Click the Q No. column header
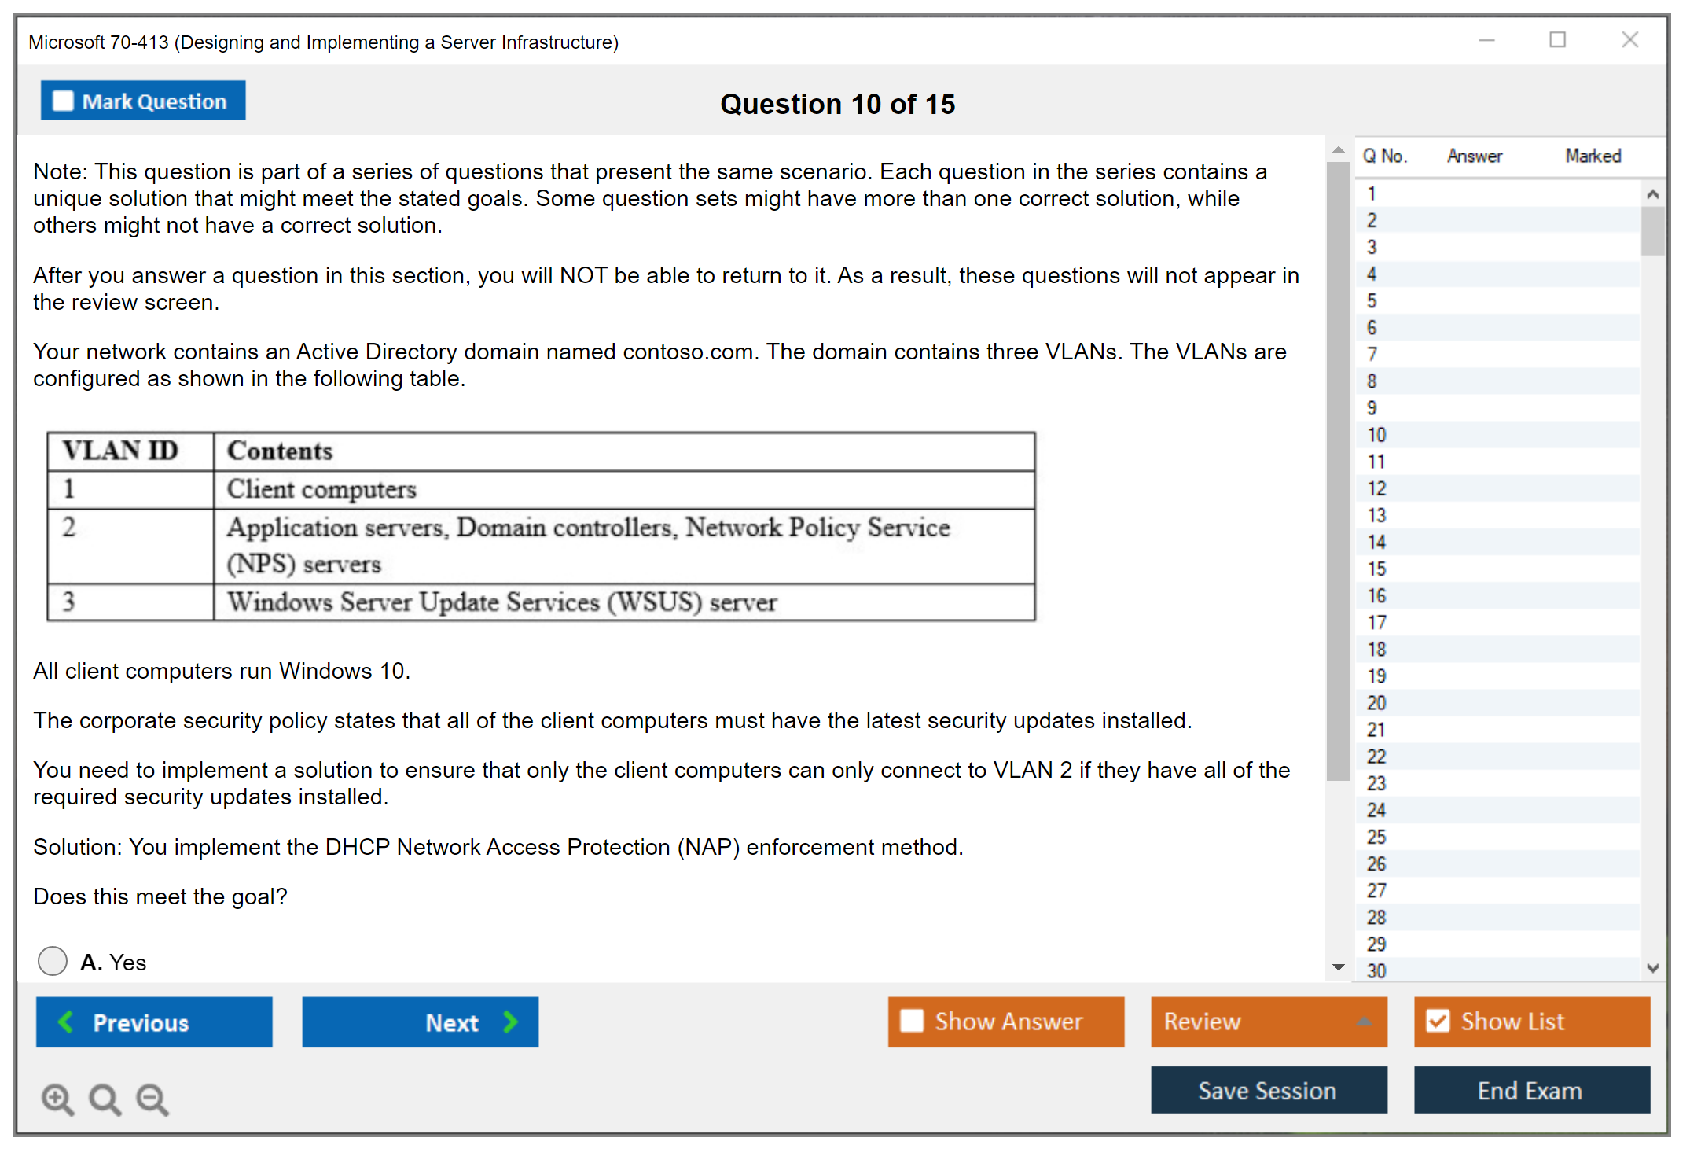Image resolution: width=1690 pixels, height=1156 pixels. (x=1386, y=156)
